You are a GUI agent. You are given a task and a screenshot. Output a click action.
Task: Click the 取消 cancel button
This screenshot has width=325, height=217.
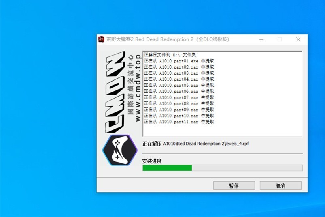[x=280, y=186]
